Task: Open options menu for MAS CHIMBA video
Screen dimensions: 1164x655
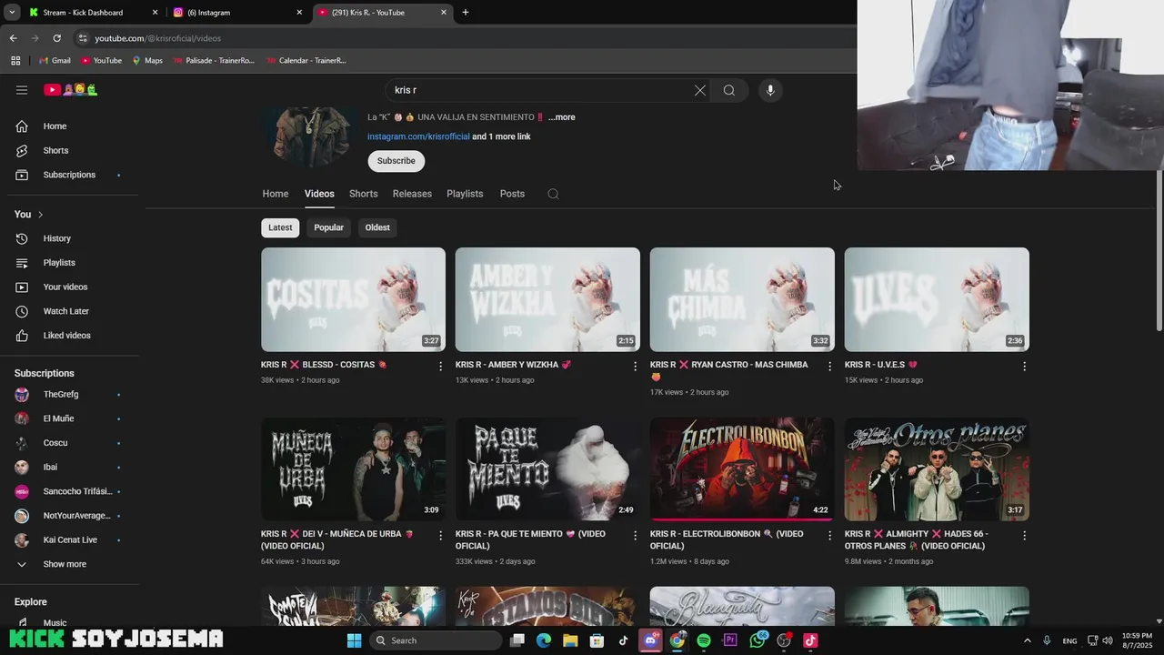Action: point(829,366)
